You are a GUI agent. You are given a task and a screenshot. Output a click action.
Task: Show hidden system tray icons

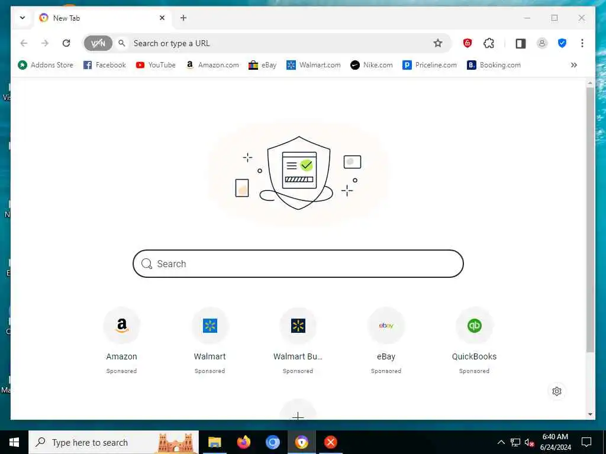(x=501, y=442)
